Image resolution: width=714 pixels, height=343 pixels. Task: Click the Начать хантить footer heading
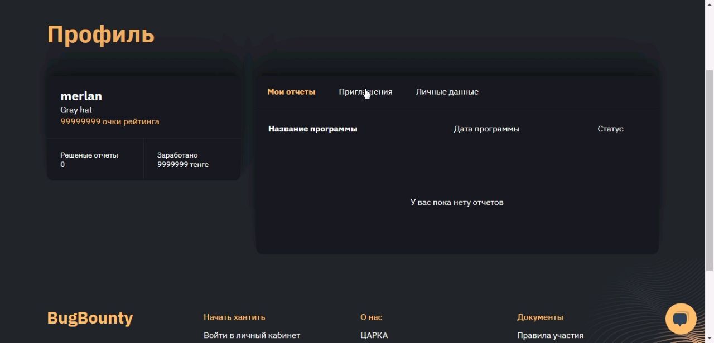(234, 317)
